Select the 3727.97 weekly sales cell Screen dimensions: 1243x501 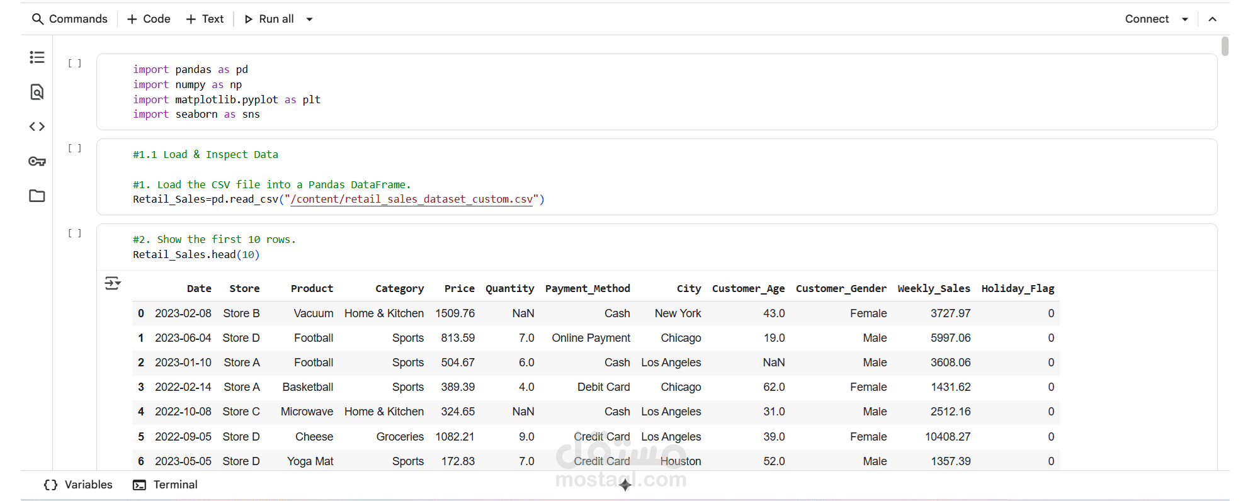[951, 313]
